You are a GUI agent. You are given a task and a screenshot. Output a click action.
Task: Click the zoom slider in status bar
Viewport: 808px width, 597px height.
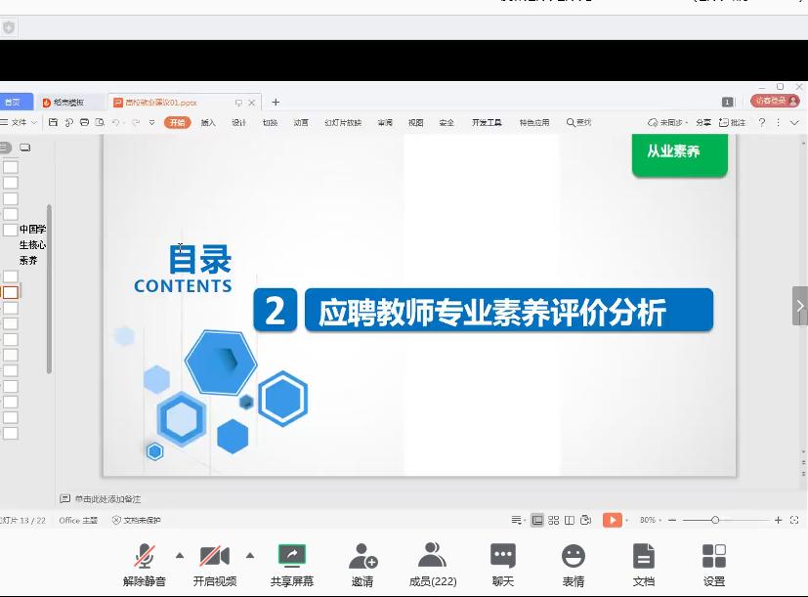coord(715,520)
